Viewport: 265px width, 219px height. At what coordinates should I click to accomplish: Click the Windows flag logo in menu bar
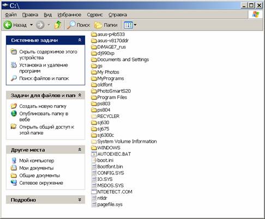[x=256, y=14]
